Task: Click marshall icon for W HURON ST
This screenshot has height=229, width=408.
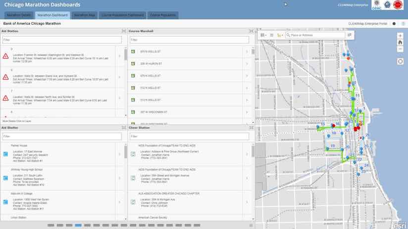Action: (133, 64)
